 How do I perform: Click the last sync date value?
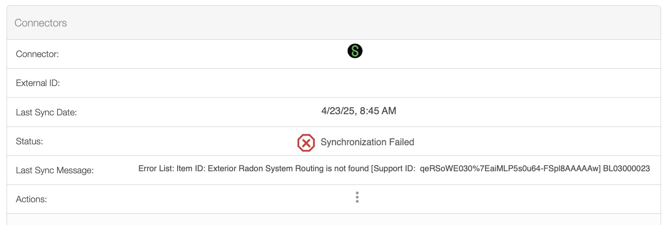358,111
